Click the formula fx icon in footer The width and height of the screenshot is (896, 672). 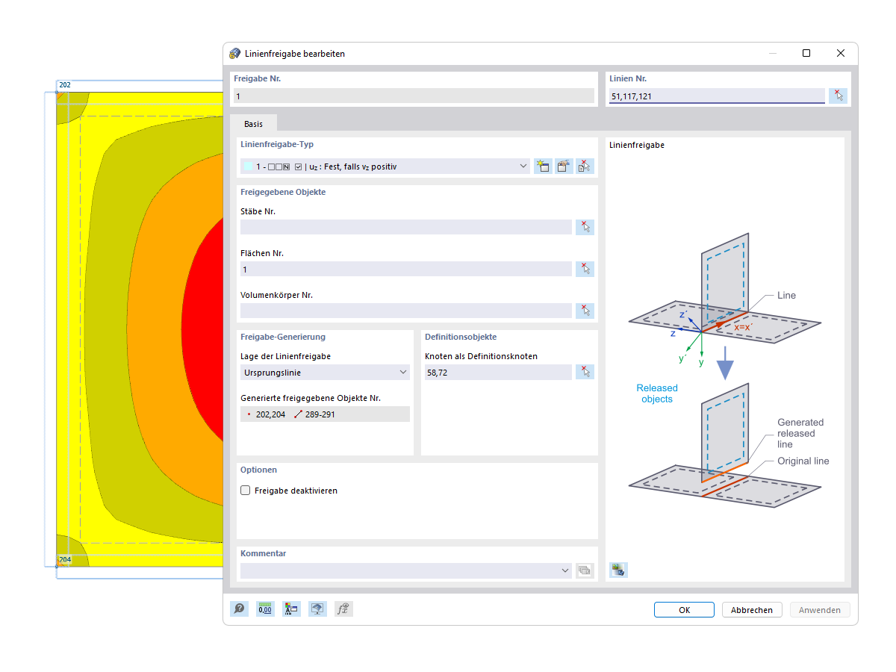pos(343,609)
